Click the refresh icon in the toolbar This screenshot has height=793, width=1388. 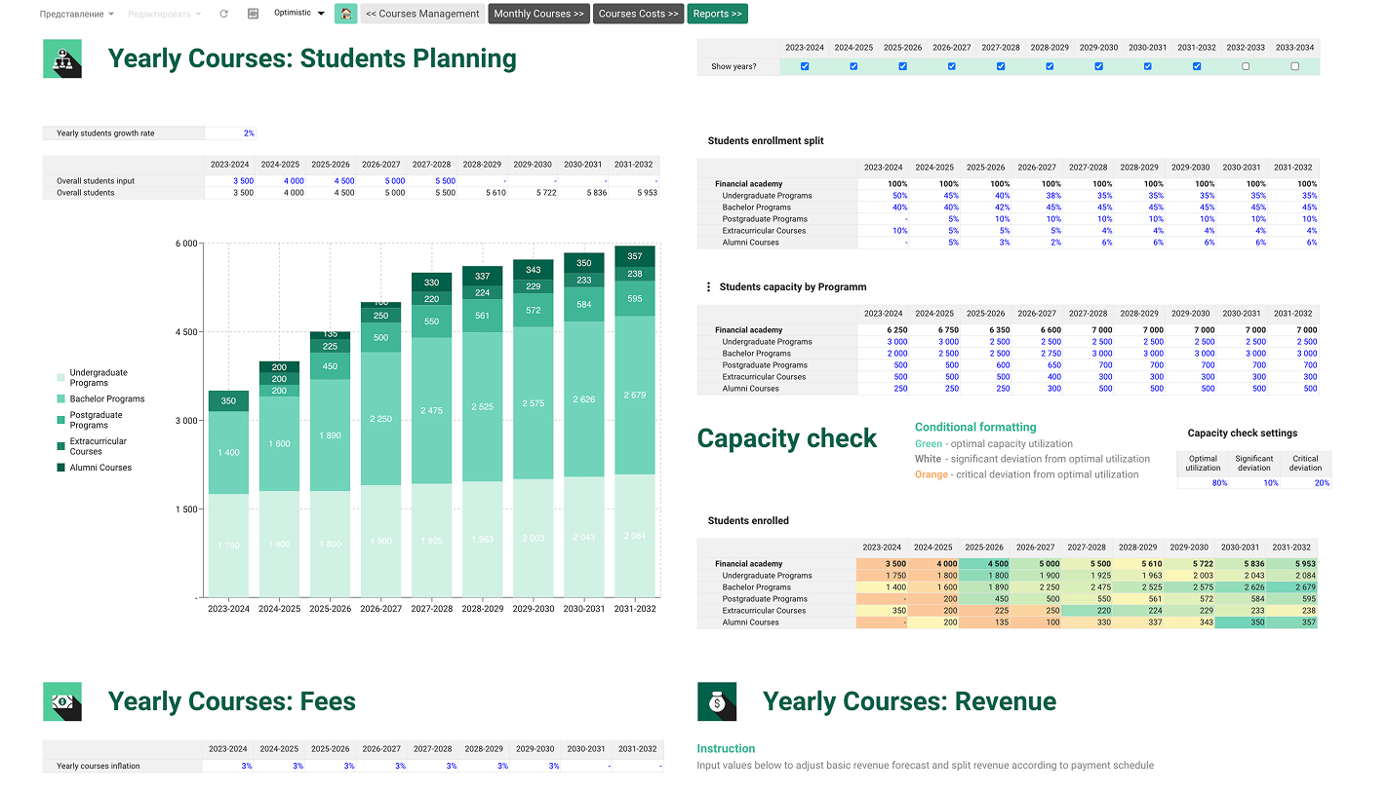(x=224, y=14)
